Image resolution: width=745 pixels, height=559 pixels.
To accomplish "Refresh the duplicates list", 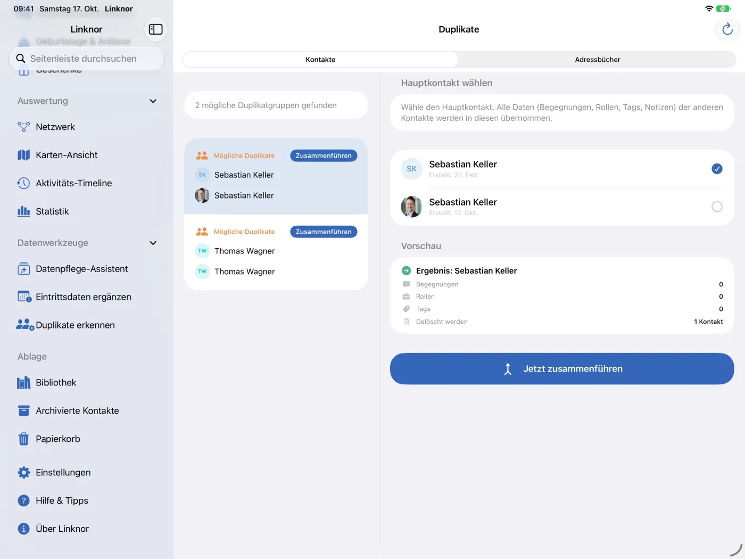I will [x=727, y=29].
